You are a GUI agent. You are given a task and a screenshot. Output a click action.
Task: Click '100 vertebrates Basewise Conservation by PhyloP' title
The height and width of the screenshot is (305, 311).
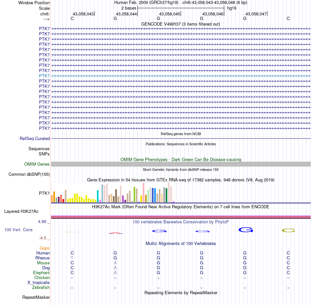click(180, 222)
